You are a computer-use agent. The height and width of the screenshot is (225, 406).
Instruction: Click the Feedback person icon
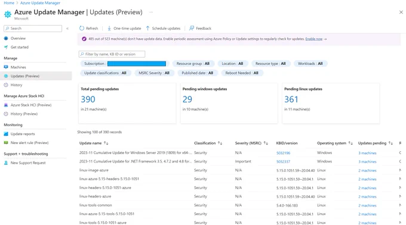[192, 28]
